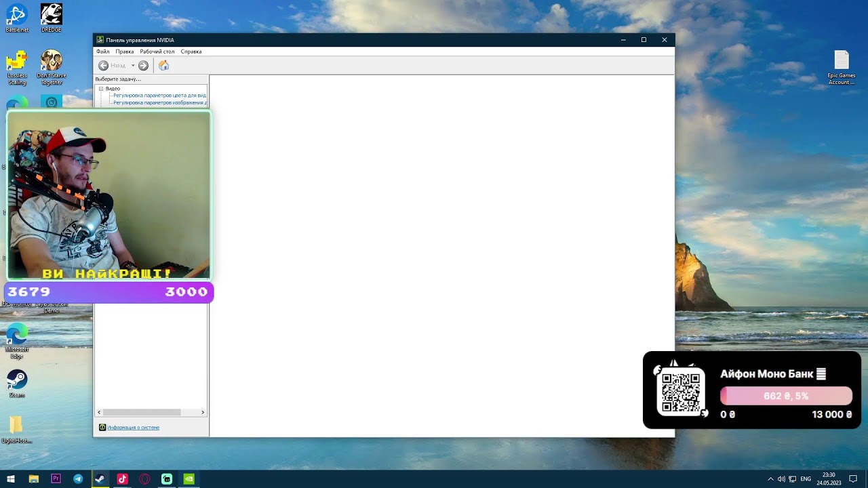Go to the NVIDIA panel Home page
868x488 pixels.
pyautogui.click(x=163, y=66)
